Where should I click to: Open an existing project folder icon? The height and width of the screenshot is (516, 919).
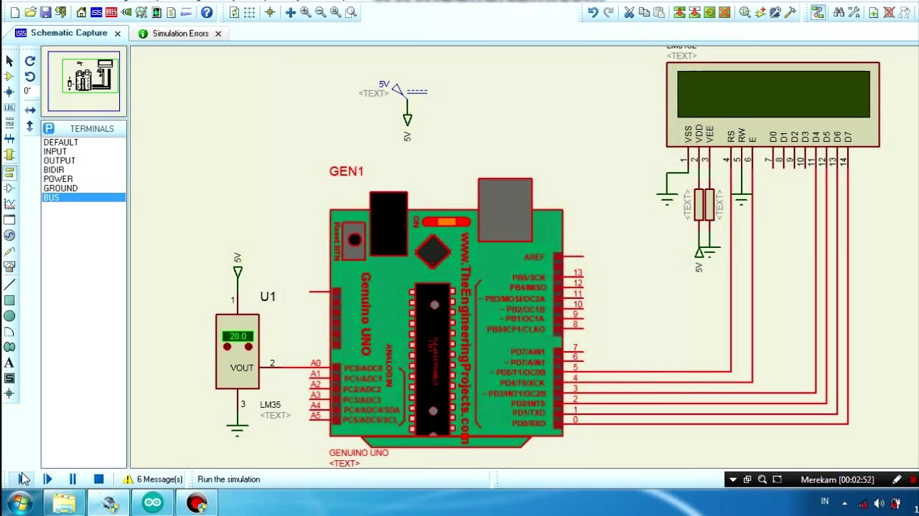click(x=30, y=12)
